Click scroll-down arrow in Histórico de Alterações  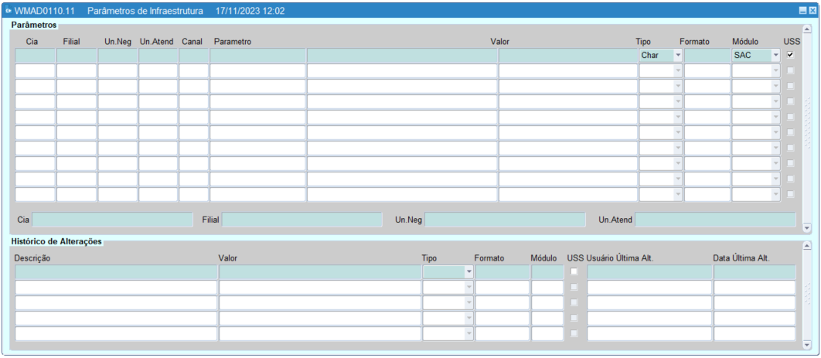coord(808,345)
